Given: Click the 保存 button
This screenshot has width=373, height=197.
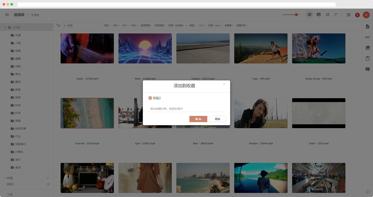Looking at the screenshot, I should [198, 119].
